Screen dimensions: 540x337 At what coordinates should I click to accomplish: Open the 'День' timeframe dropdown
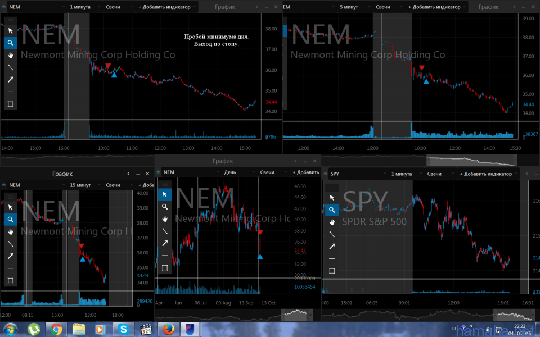(x=238, y=172)
